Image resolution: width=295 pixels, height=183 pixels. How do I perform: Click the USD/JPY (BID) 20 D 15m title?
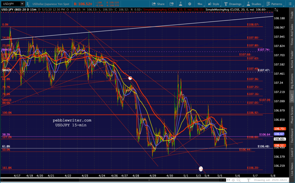19,10
